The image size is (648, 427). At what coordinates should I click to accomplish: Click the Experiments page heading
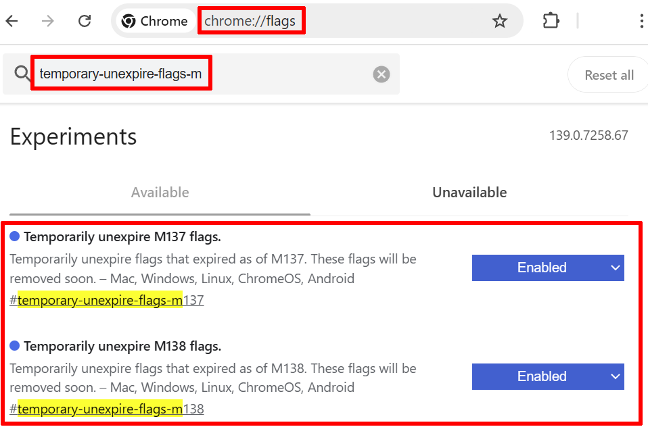point(73,136)
